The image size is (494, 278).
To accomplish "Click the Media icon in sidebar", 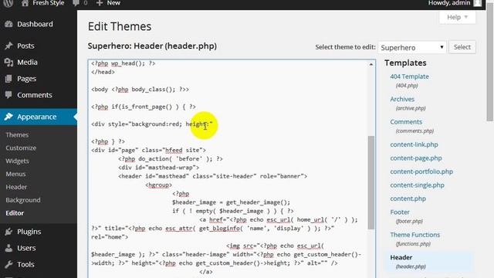I will click(8, 63).
